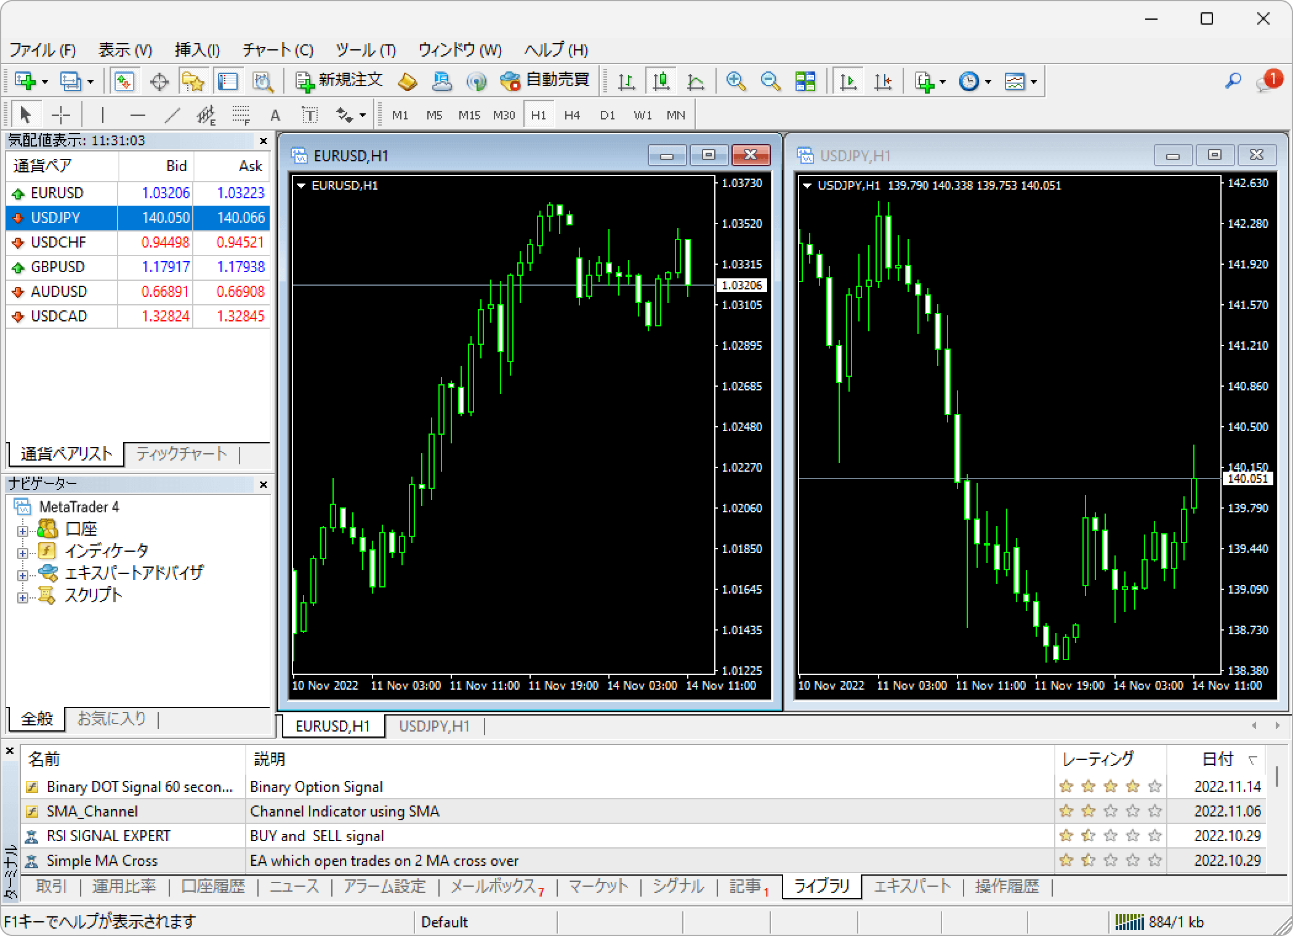This screenshot has width=1293, height=936.
Task: Select the crosshair tool
Action: (x=60, y=115)
